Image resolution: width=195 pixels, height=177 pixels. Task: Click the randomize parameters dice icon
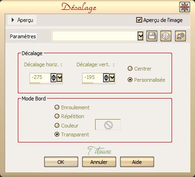click(166, 36)
